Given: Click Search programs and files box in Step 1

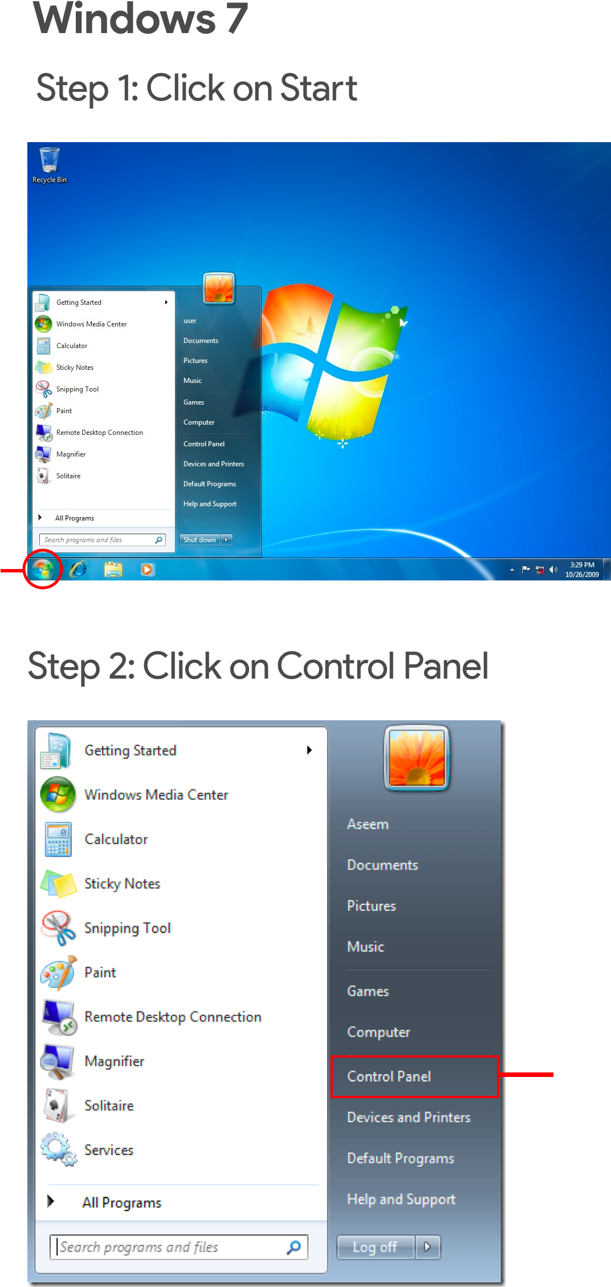Looking at the screenshot, I should 103,540.
